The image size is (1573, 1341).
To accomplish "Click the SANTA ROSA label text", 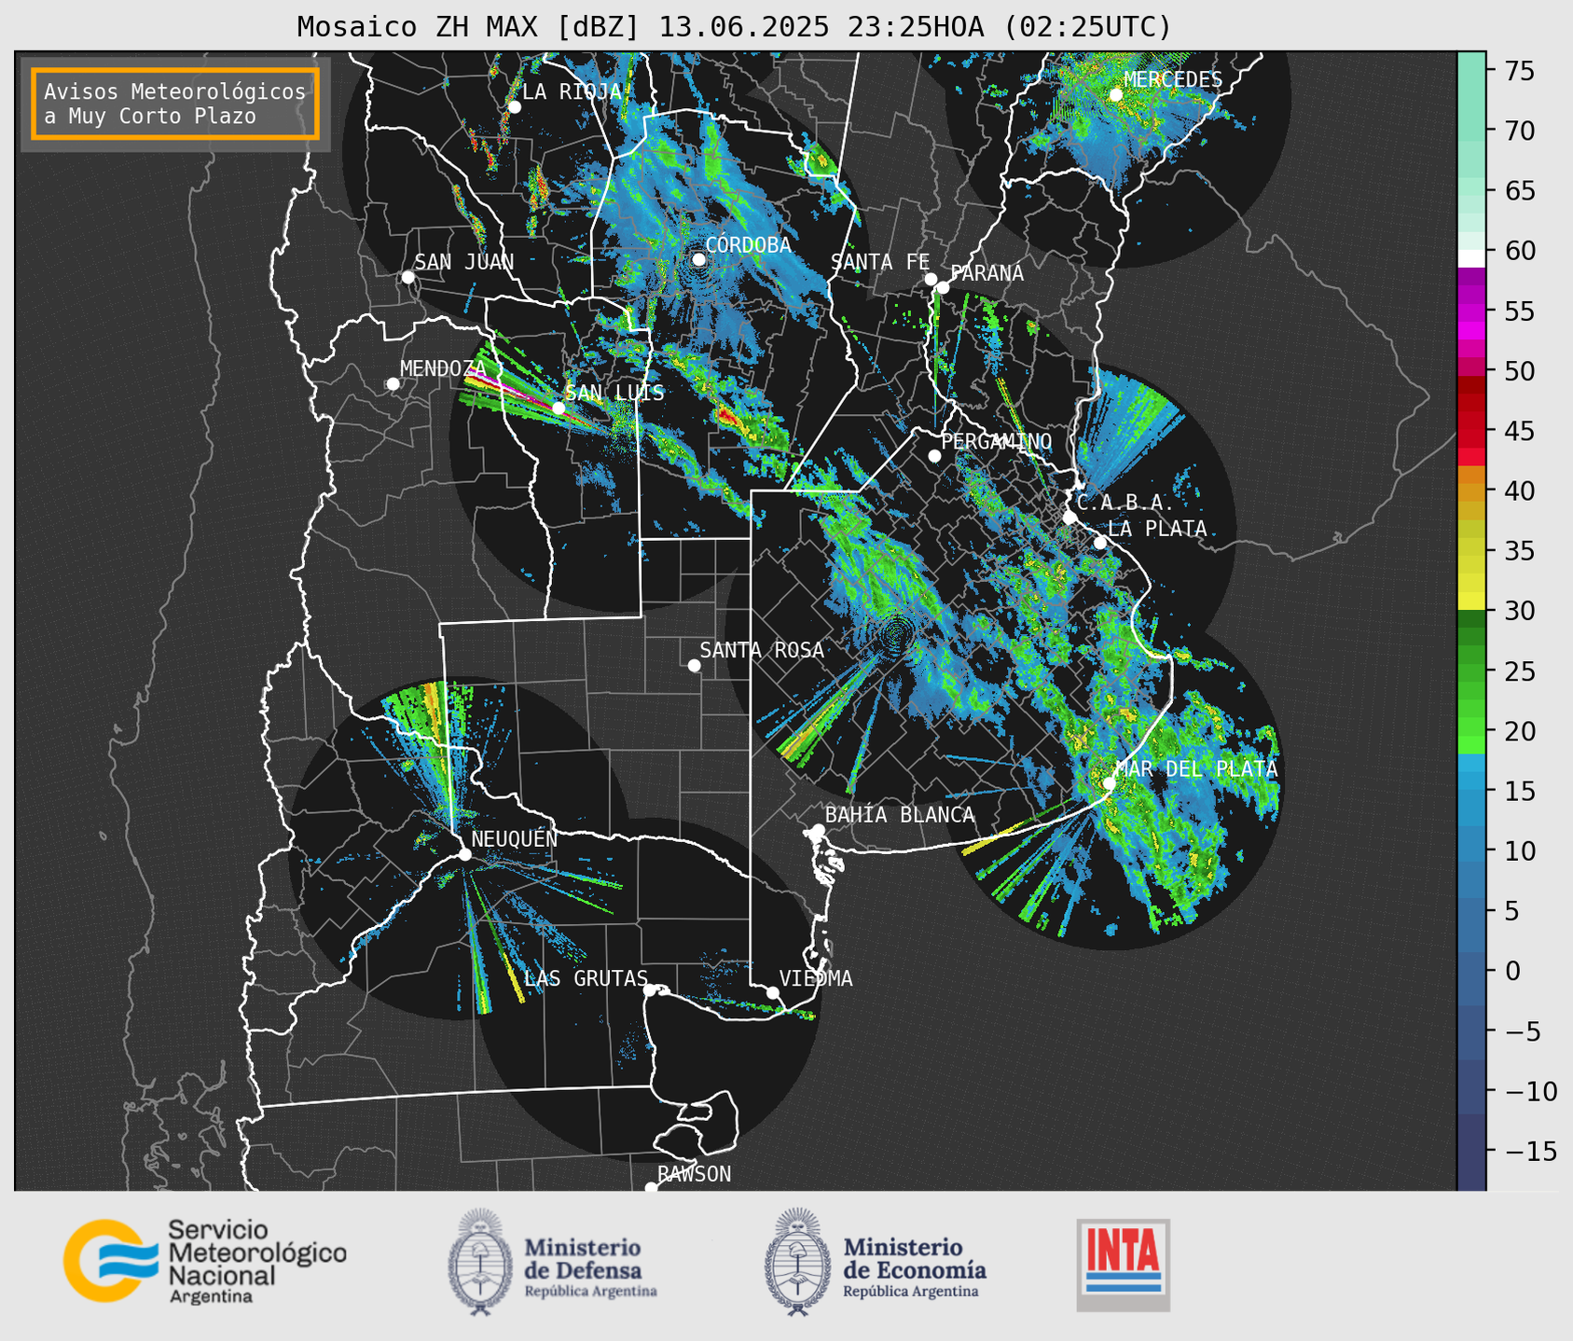I will tap(763, 651).
